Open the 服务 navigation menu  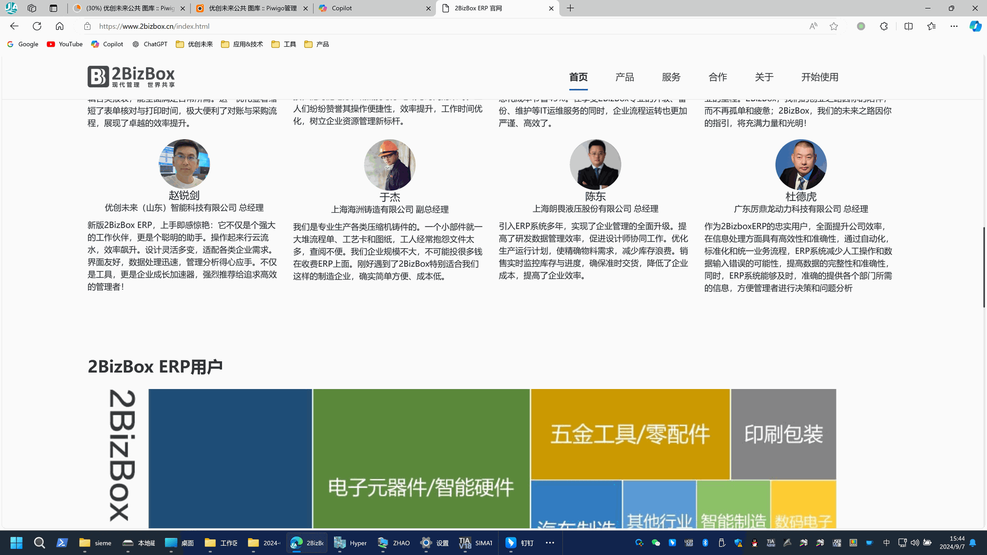671,77
